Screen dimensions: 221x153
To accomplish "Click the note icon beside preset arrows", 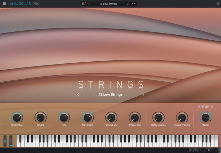I will (128, 4).
